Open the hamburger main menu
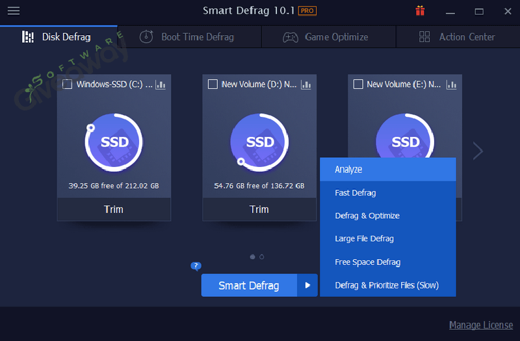Viewport: 520px width, 341px height. (14, 11)
